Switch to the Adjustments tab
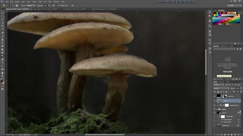Screen dimensions: 243x136 pos(224,46)
